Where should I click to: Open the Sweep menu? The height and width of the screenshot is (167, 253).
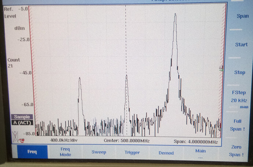pyautogui.click(x=99, y=152)
